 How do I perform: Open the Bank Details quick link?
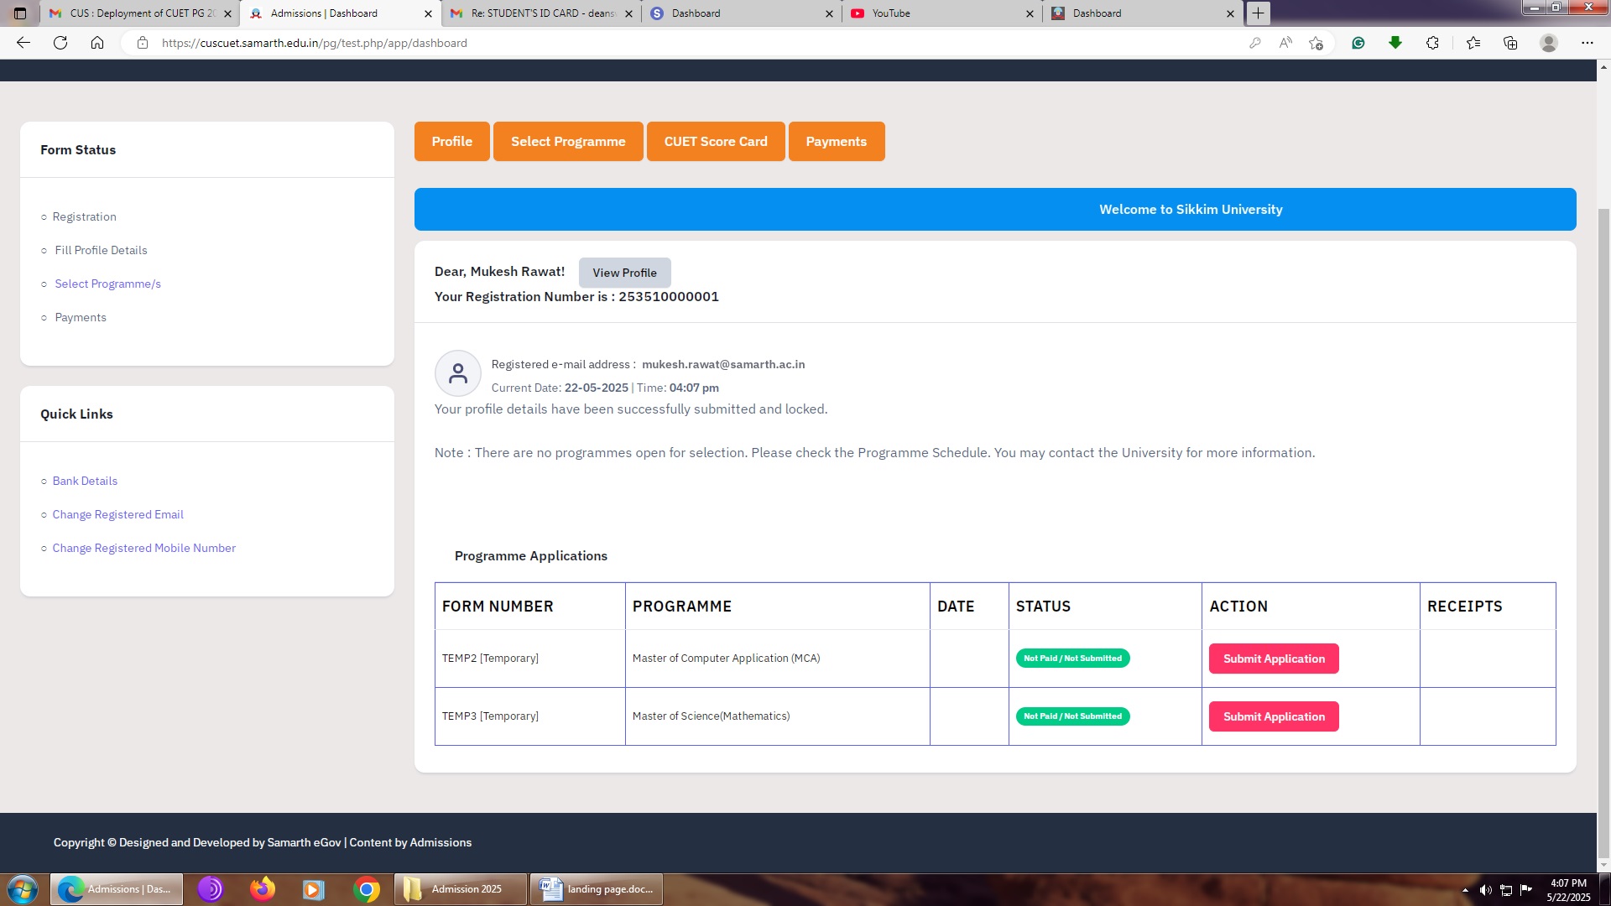pos(85,481)
